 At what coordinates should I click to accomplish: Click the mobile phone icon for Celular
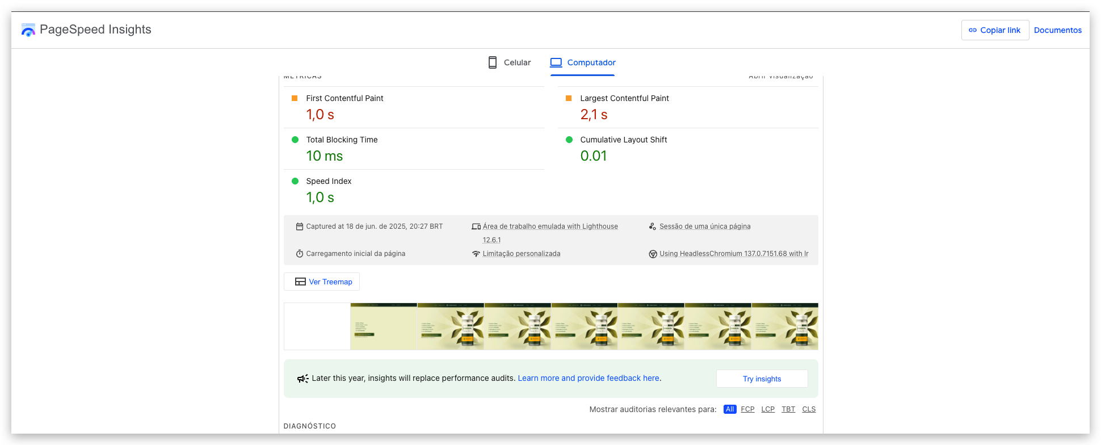pos(493,62)
